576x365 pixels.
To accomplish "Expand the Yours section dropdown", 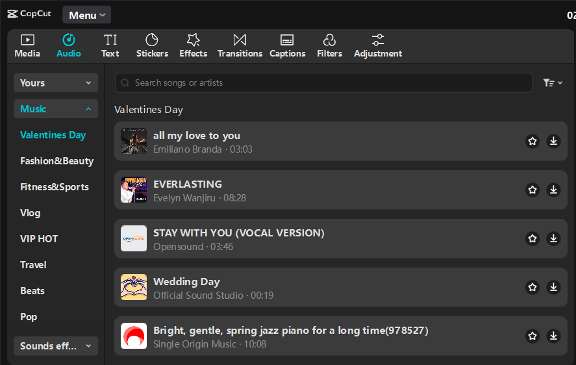I will tap(56, 82).
